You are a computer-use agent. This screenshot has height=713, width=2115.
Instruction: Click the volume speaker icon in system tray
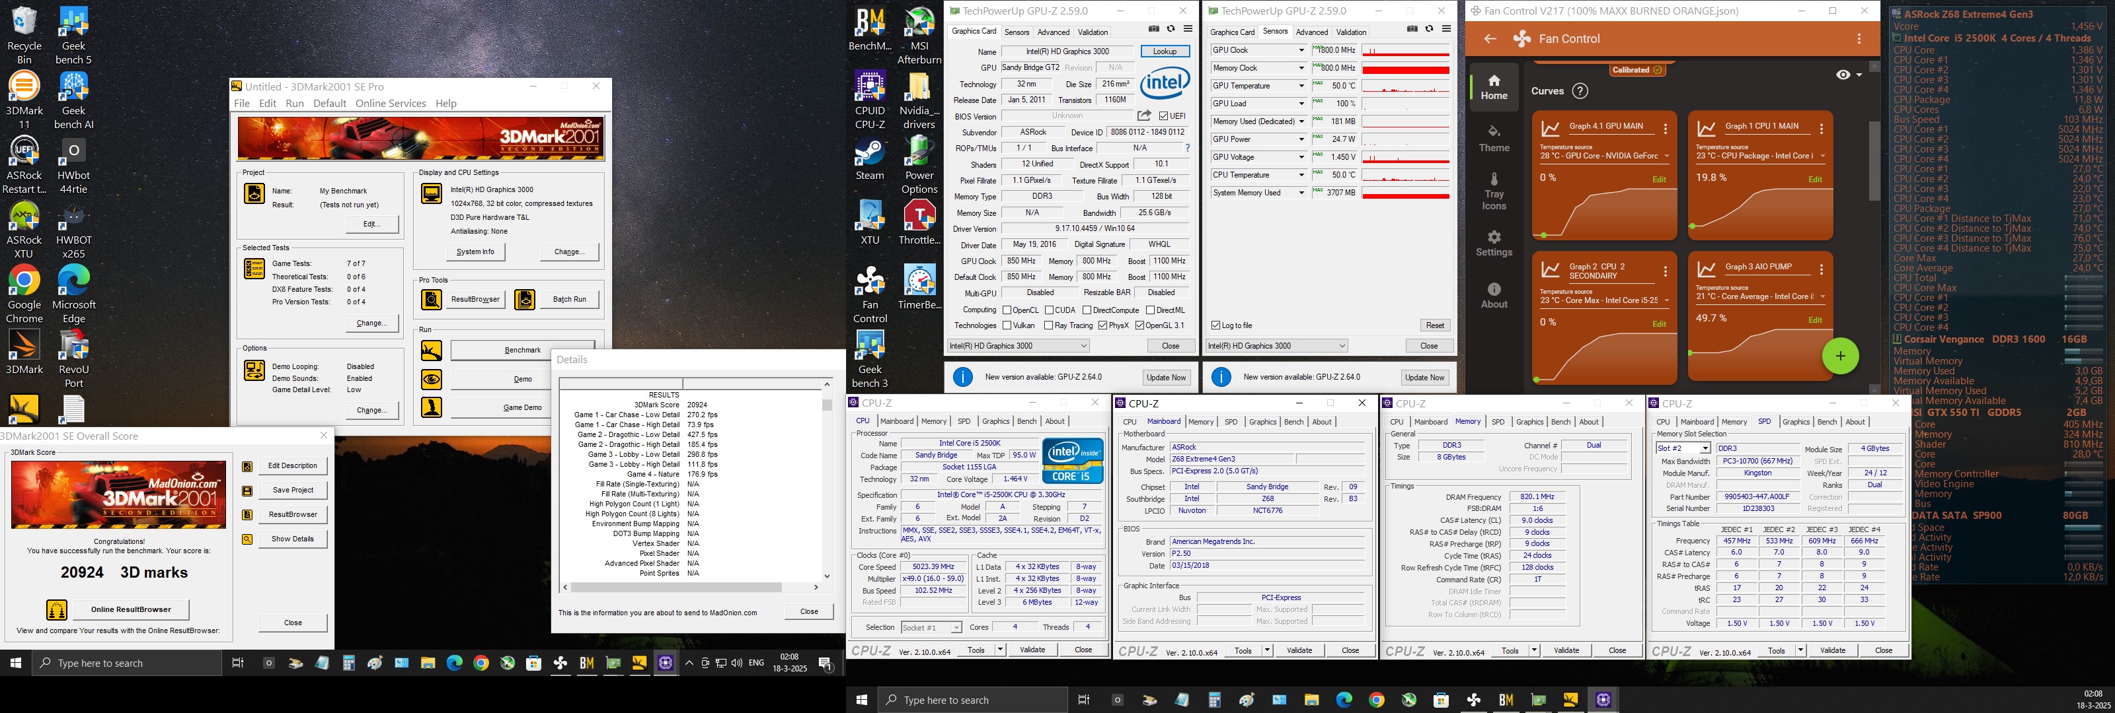(x=736, y=663)
